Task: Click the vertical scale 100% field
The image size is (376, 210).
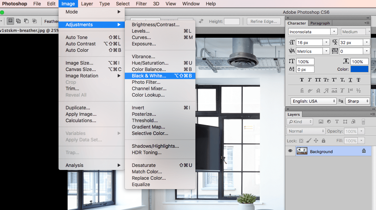Action: (305, 62)
